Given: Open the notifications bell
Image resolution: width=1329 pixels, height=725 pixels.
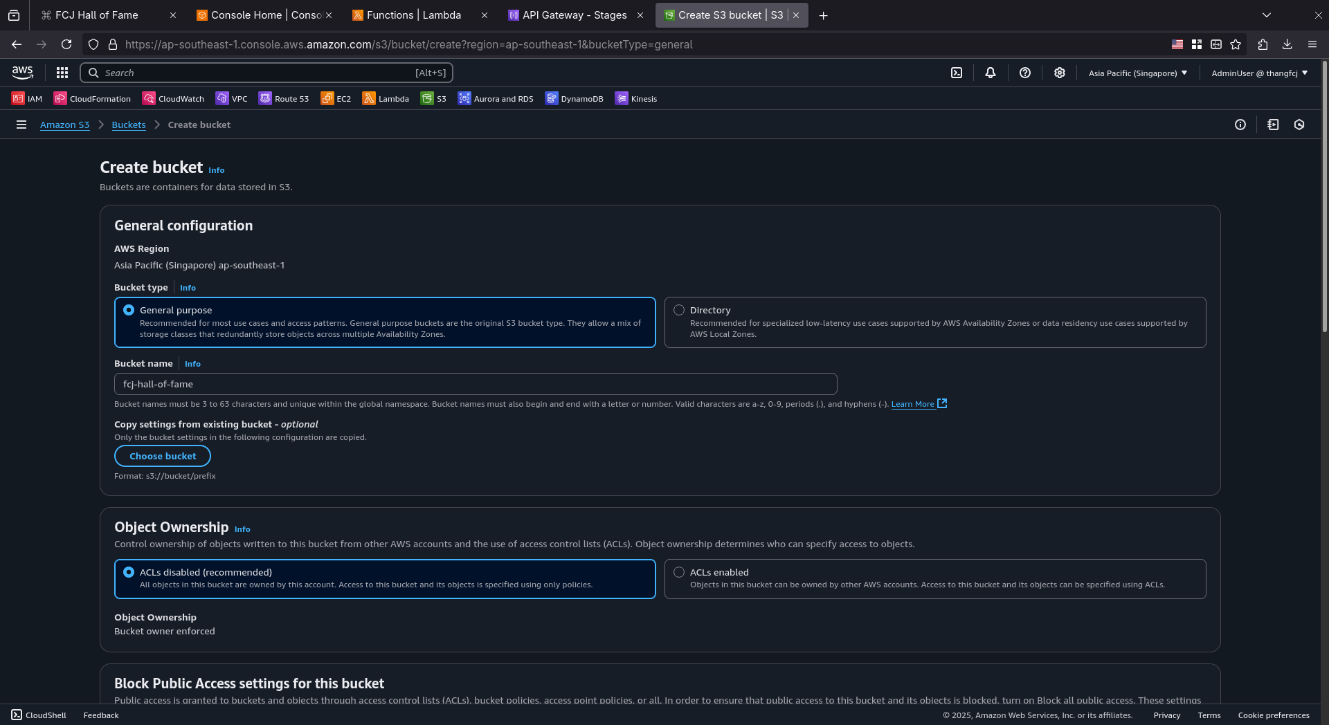Looking at the screenshot, I should tap(991, 73).
